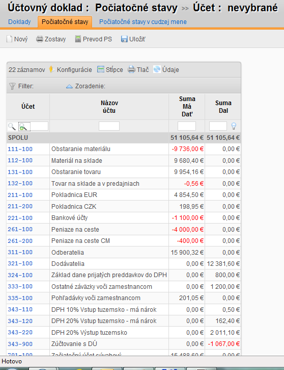
Task: Expand the Filter funnel section
Action: click(12, 86)
